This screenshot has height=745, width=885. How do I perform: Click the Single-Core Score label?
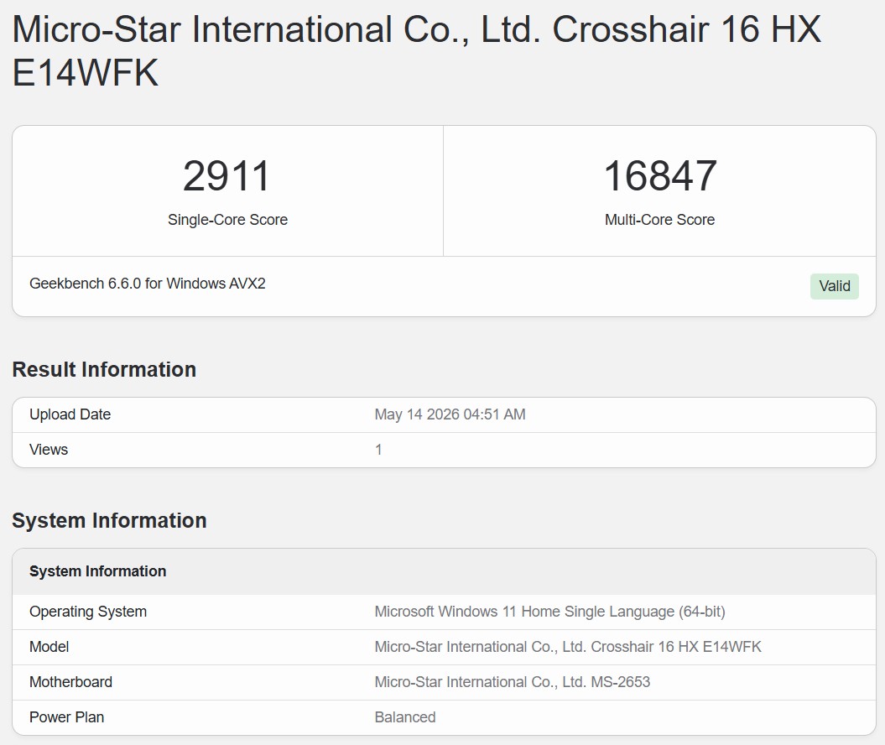(227, 220)
